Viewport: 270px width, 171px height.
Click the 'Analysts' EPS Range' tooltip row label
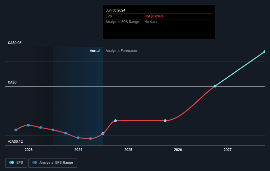pyautogui.click(x=122, y=22)
